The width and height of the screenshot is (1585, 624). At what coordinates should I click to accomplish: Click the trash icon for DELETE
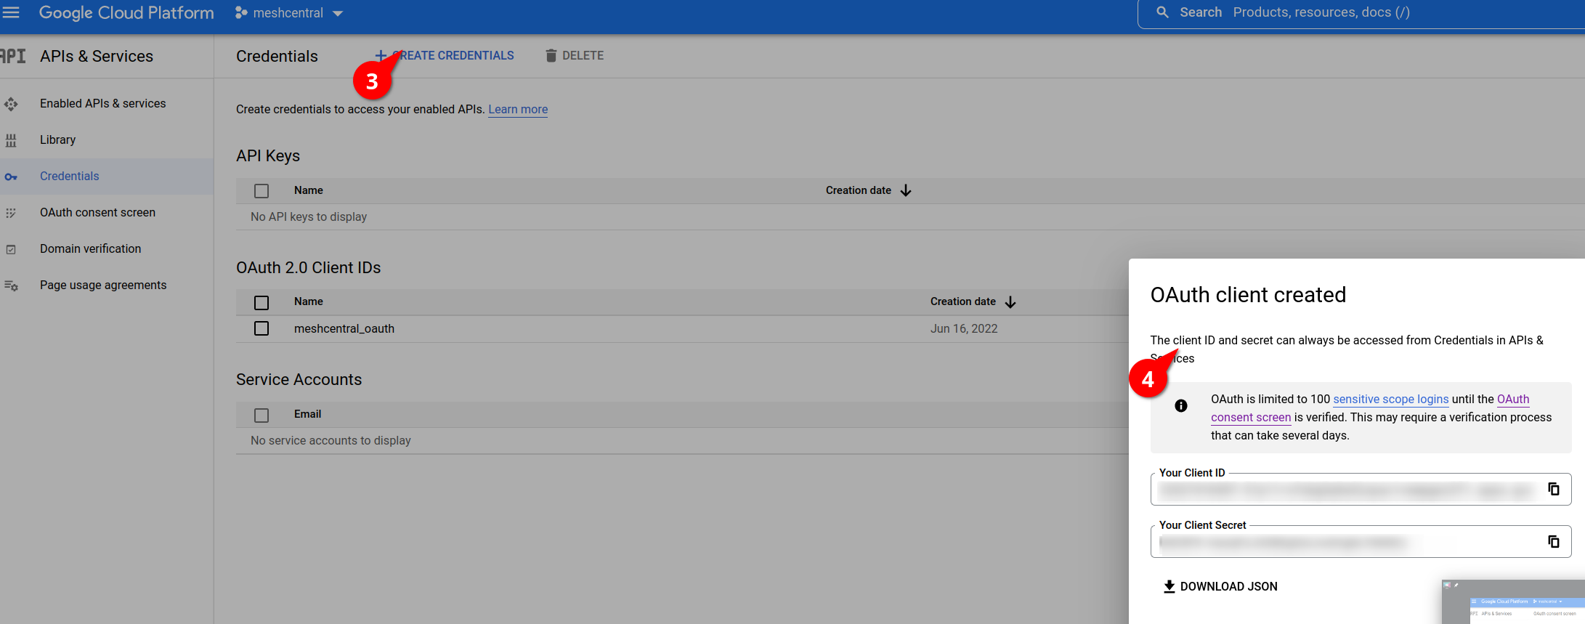click(551, 55)
